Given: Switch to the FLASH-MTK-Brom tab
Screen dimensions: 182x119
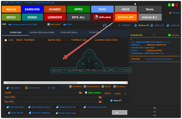Looking at the screenshot, I should [69, 32].
